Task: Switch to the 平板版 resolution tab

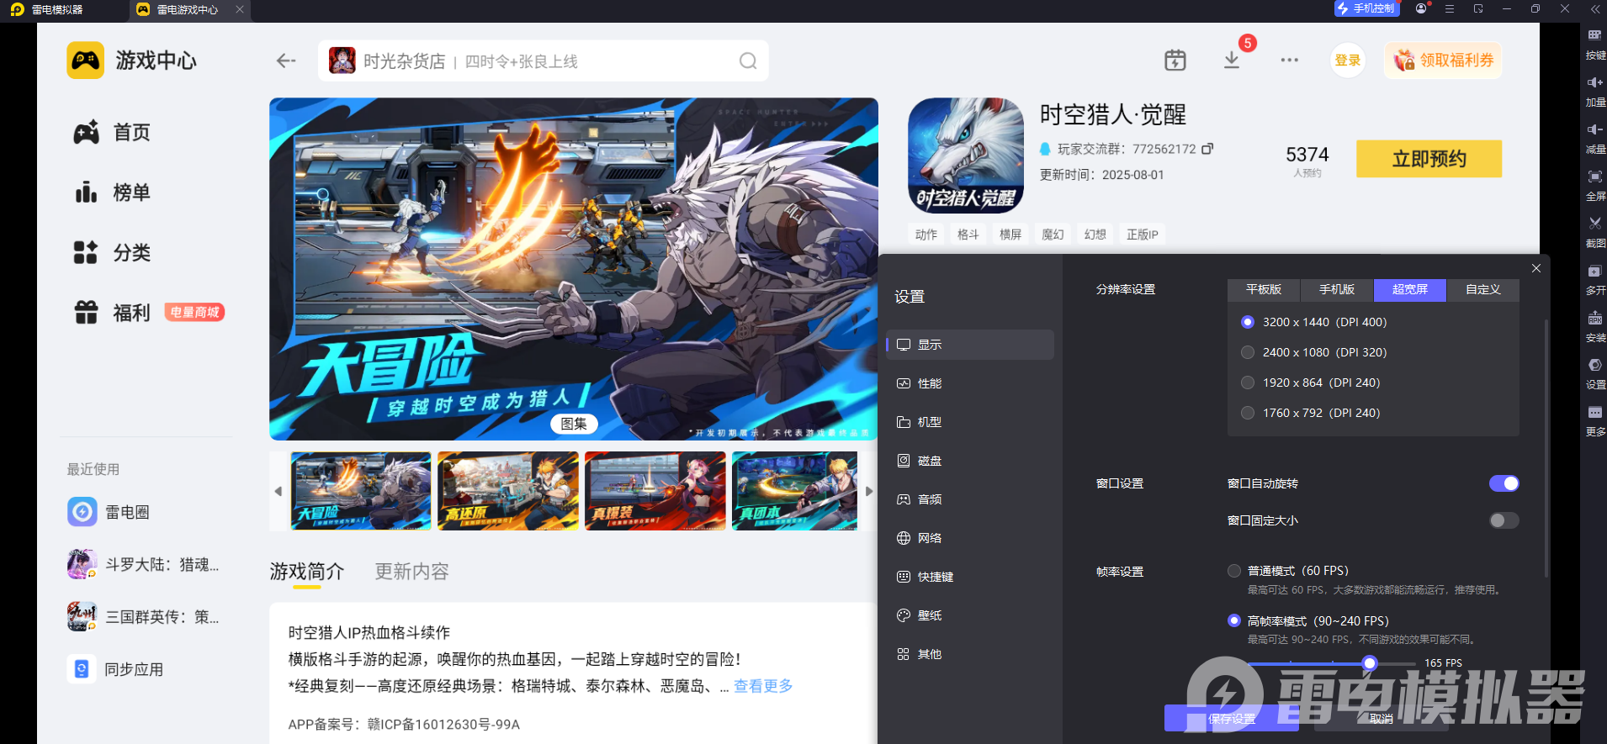Action: 1264,290
